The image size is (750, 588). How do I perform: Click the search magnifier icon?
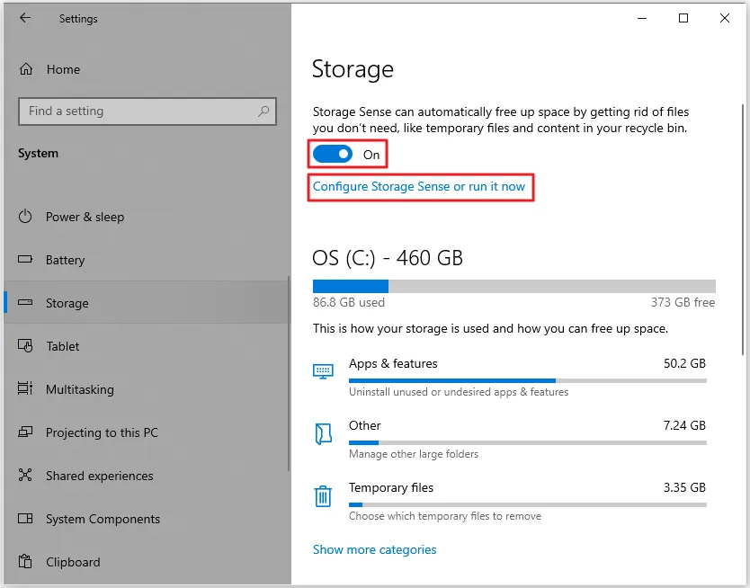tap(263, 111)
